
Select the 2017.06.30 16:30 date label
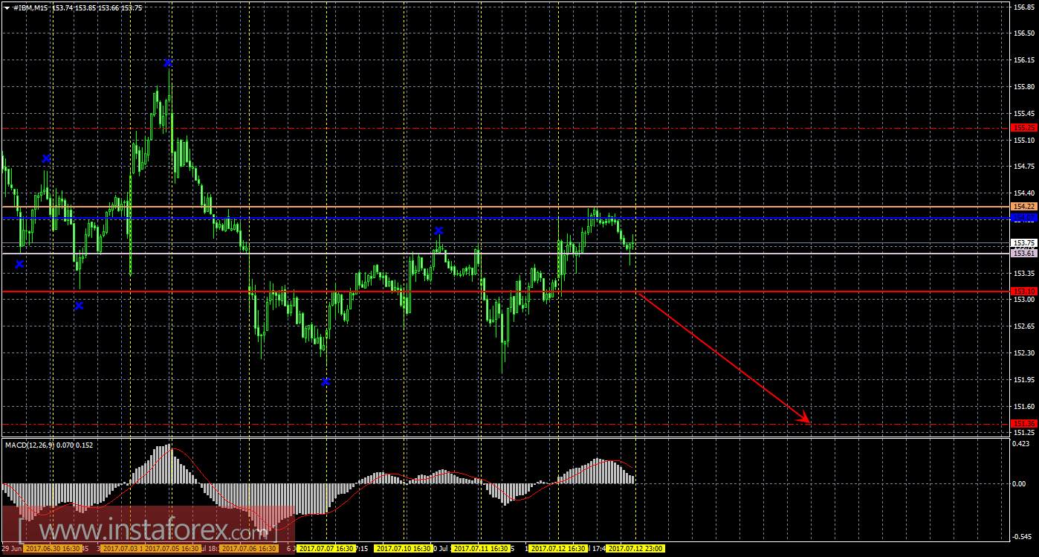(x=51, y=549)
